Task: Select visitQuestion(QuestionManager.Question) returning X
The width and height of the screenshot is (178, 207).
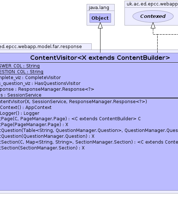Action: pos(47,136)
